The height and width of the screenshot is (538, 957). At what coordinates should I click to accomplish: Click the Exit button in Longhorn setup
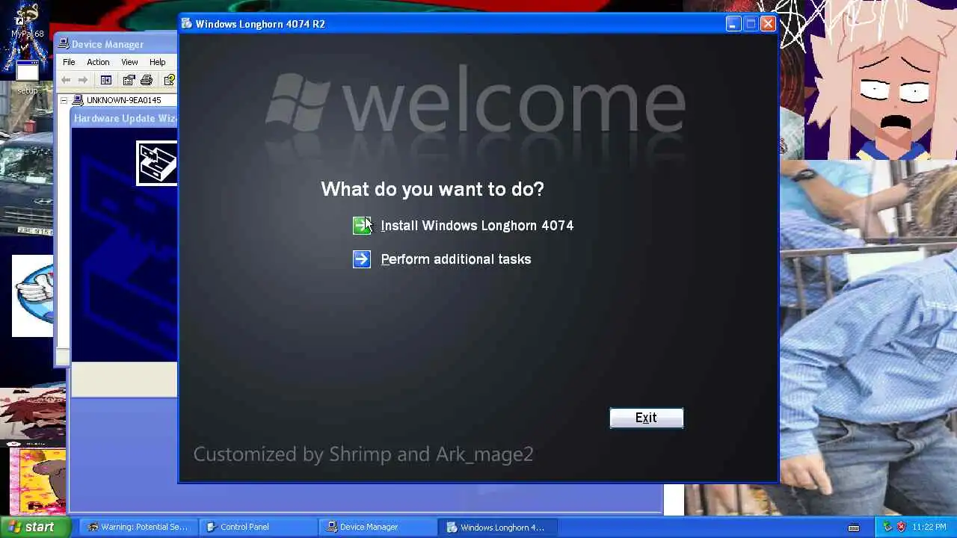pos(647,418)
